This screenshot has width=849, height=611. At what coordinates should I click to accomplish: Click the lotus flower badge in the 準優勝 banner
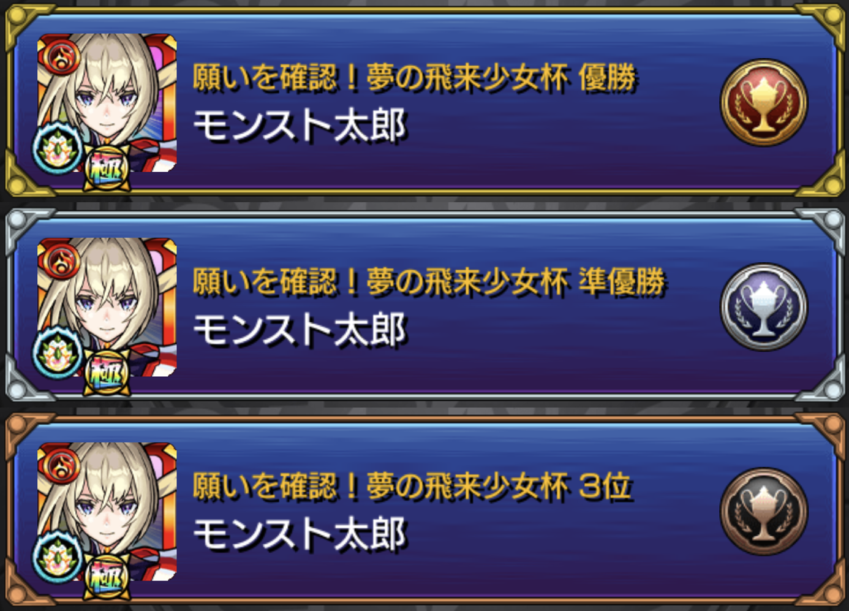57,354
